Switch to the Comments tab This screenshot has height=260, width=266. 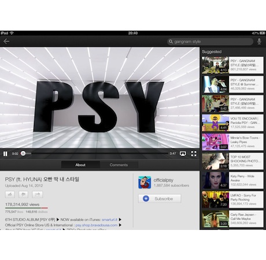click(x=119, y=165)
